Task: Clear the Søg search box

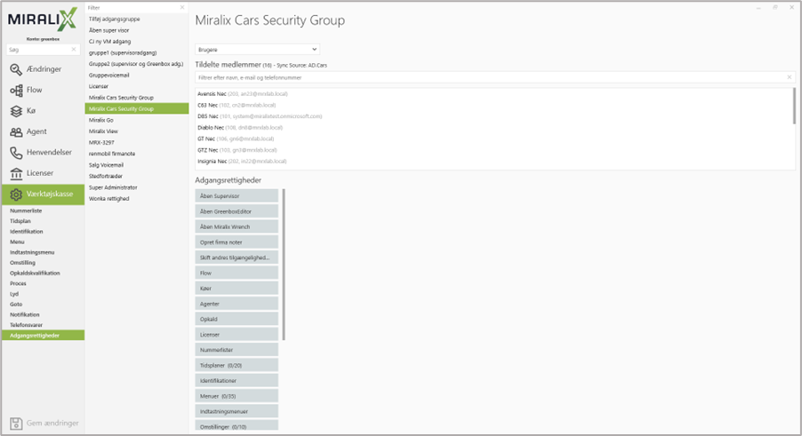Action: click(74, 50)
